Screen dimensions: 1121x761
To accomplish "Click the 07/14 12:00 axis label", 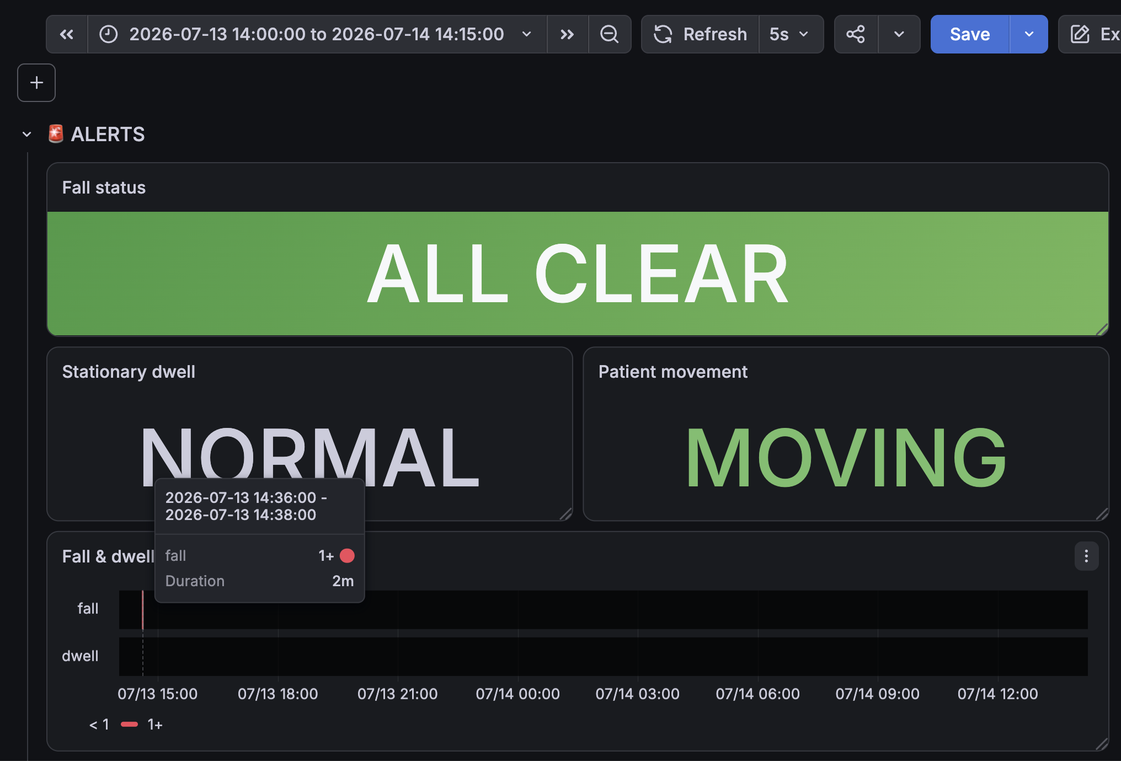I will click(998, 694).
